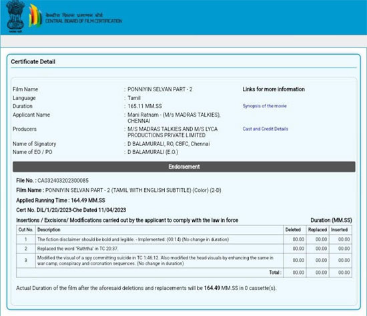
Task: Select the Certificate Detail heading
Action: click(x=33, y=62)
